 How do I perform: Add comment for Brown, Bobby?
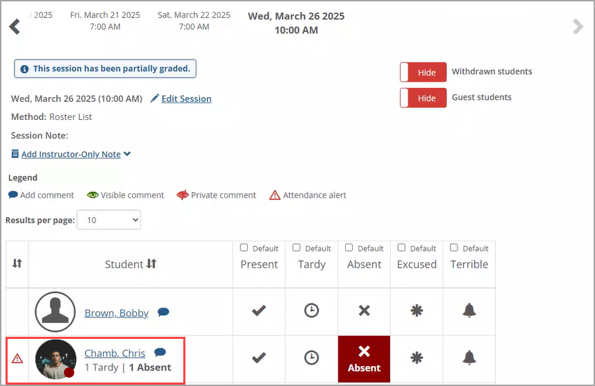pos(163,312)
